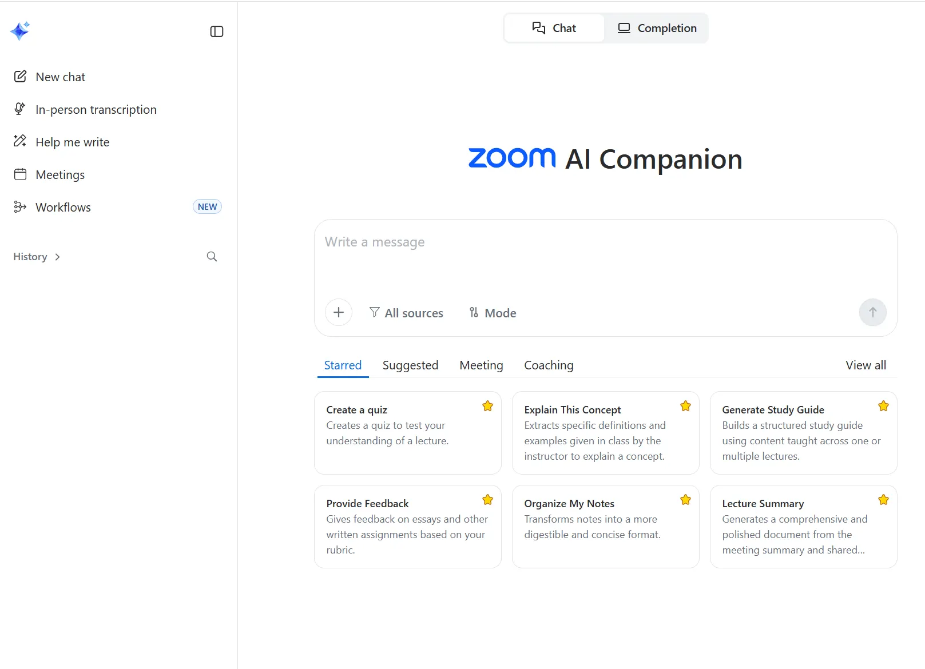Click the plus attachment button
925x669 pixels.
(x=339, y=312)
